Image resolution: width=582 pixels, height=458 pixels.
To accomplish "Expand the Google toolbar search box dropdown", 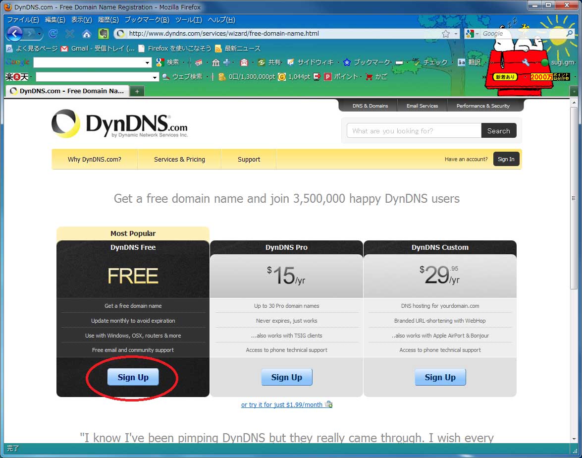I will click(147, 62).
